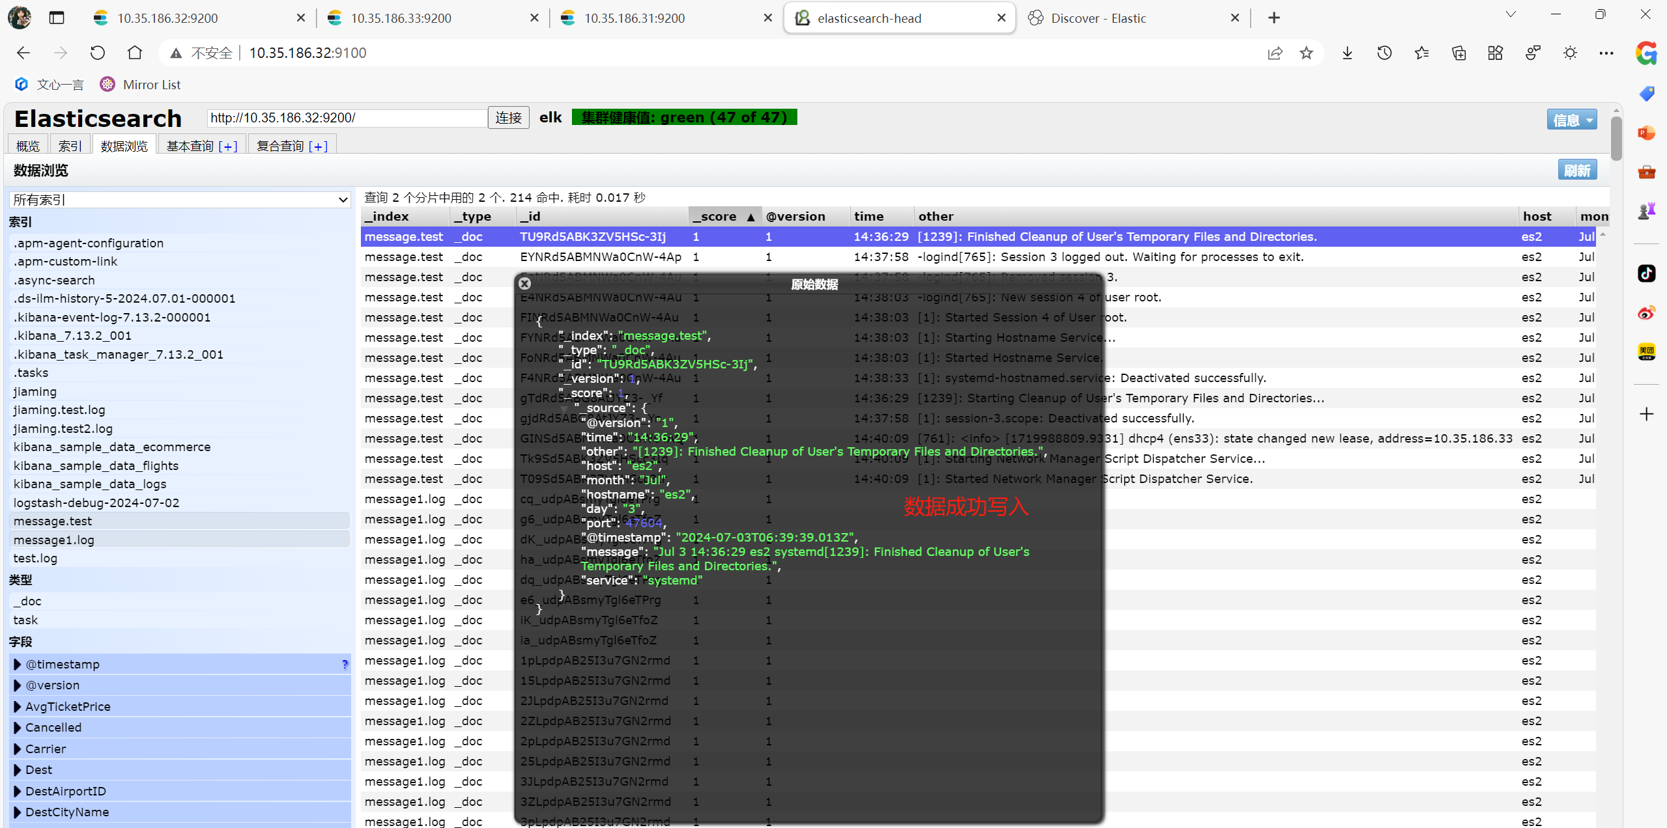This screenshot has width=1667, height=828.
Task: Select kibana_sample_data_flights index
Action: point(180,465)
